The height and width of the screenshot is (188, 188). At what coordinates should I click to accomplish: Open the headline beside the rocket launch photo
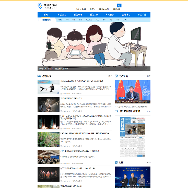(x=86, y=117)
